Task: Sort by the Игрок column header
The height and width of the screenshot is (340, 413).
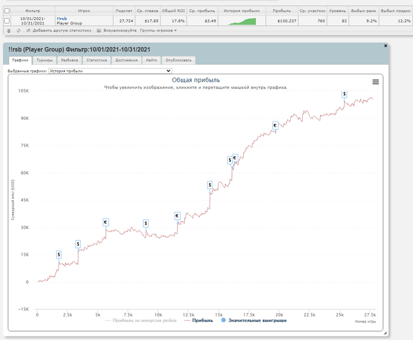Action: [84, 11]
